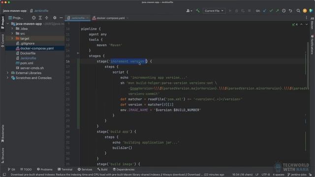
Task: Open the Current File run configuration dropdown
Action: tap(214, 11)
